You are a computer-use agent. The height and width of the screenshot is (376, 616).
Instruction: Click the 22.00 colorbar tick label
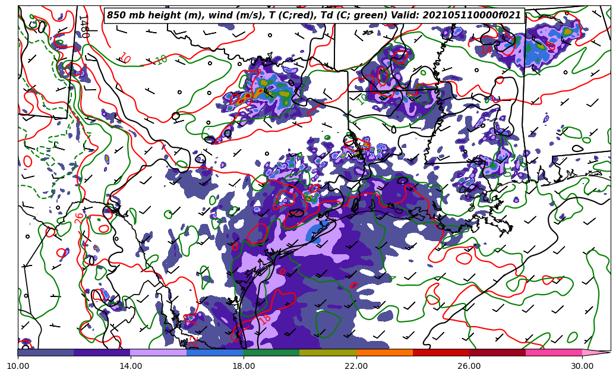point(356,366)
